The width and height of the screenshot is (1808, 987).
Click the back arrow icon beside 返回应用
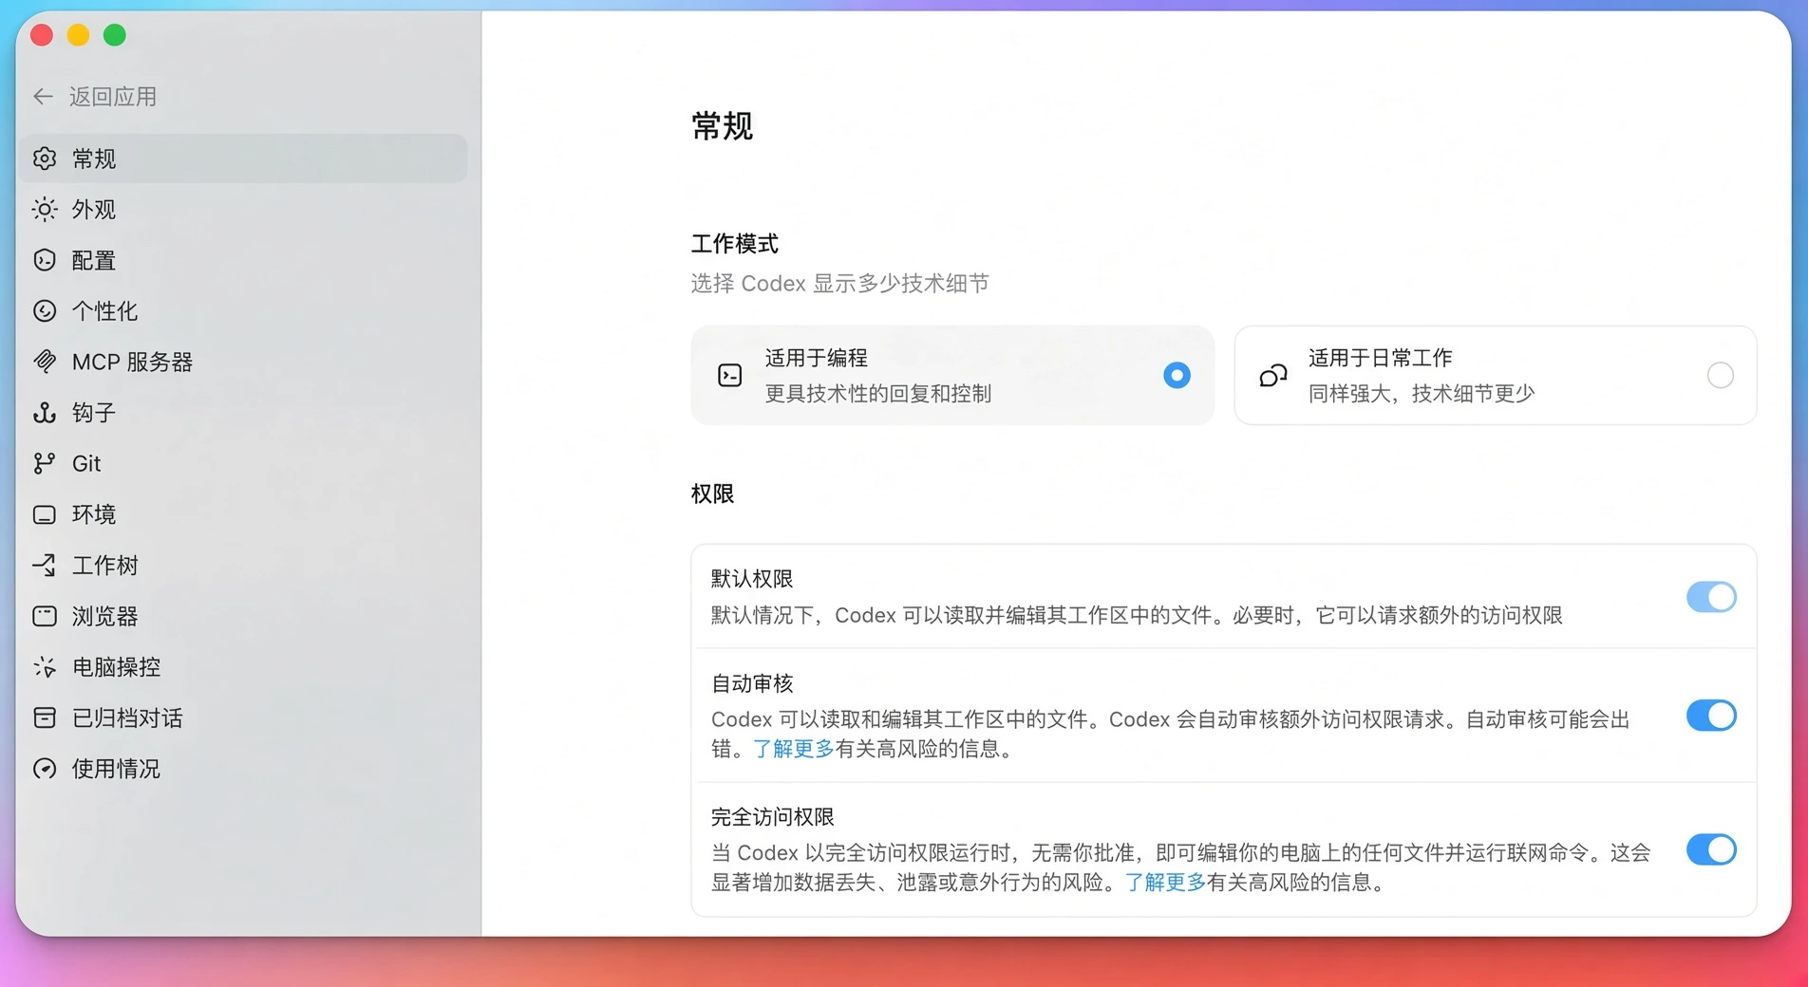click(43, 97)
